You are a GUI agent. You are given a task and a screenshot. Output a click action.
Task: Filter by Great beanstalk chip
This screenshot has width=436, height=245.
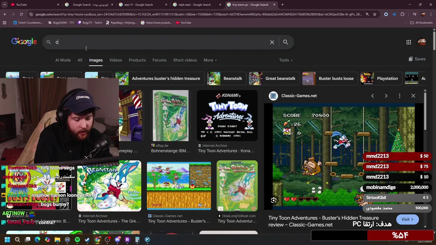click(274, 79)
